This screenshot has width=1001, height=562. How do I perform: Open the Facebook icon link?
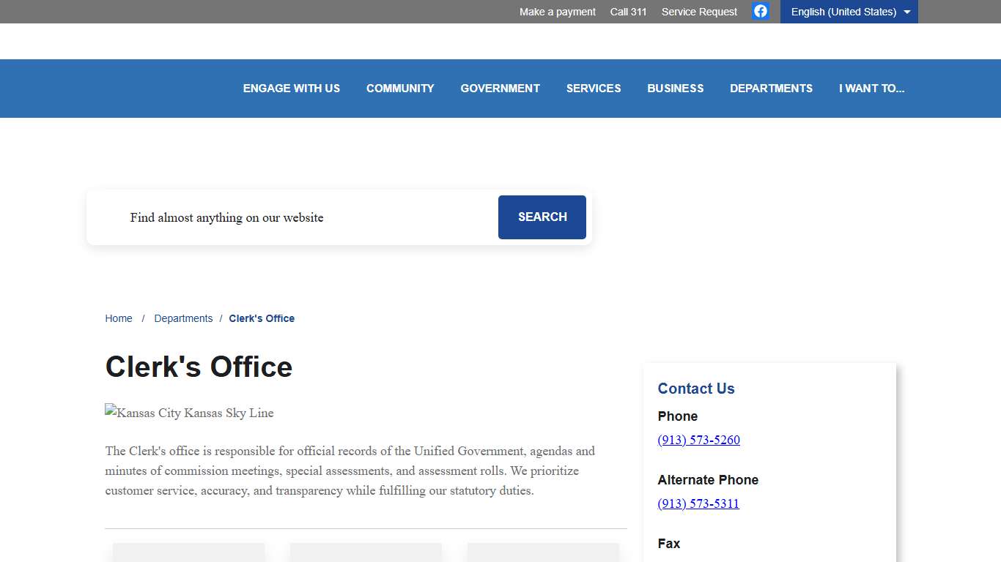pos(761,11)
